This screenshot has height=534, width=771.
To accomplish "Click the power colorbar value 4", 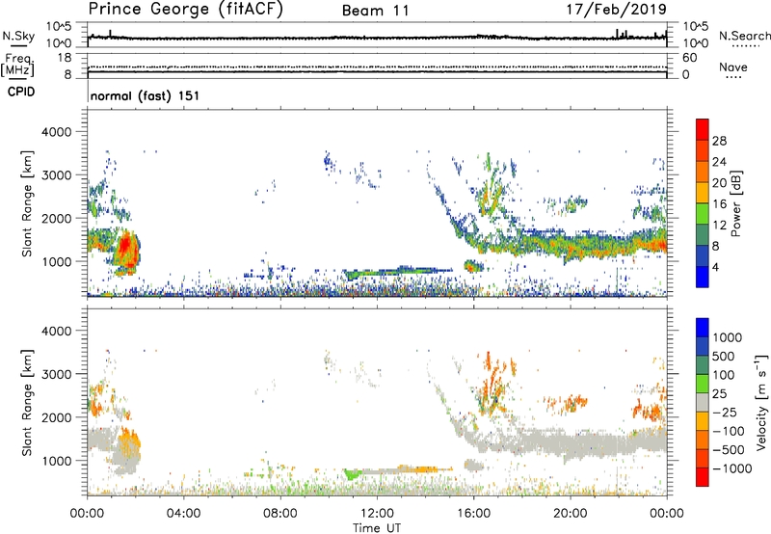I will pyautogui.click(x=716, y=267).
